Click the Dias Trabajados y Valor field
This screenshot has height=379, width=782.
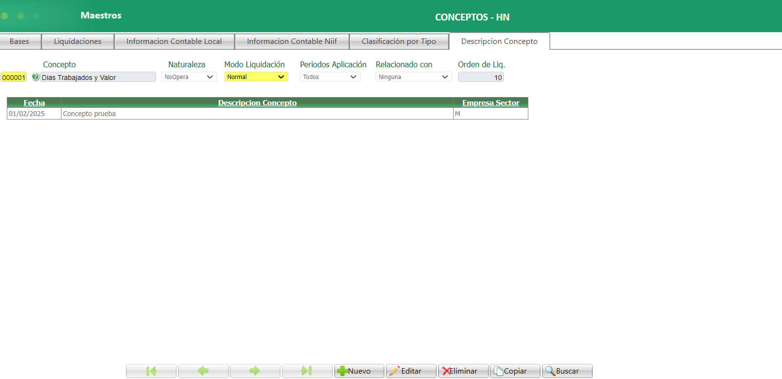coord(98,77)
